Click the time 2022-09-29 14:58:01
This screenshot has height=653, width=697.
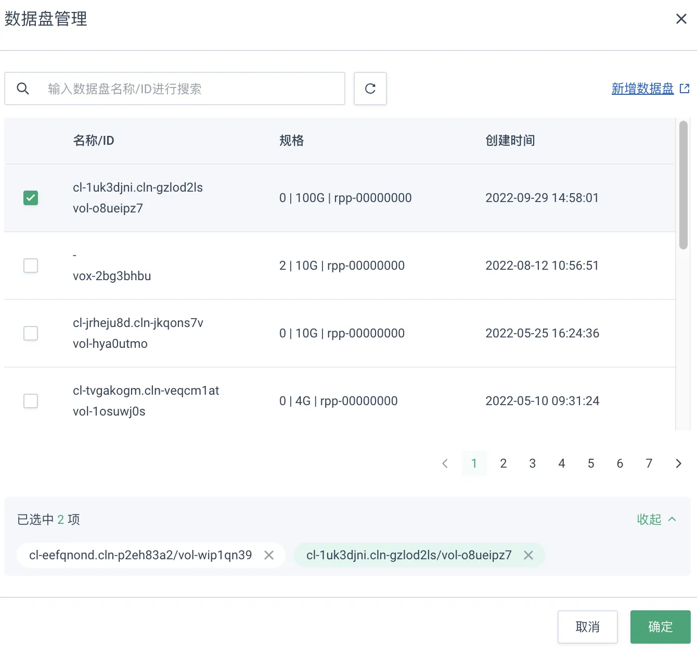542,198
